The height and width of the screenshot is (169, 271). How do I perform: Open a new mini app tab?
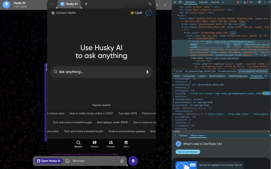[x=86, y=4]
